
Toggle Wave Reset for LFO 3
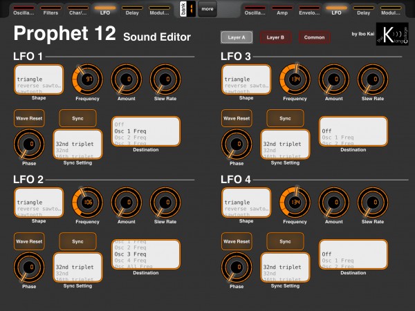coord(237,118)
